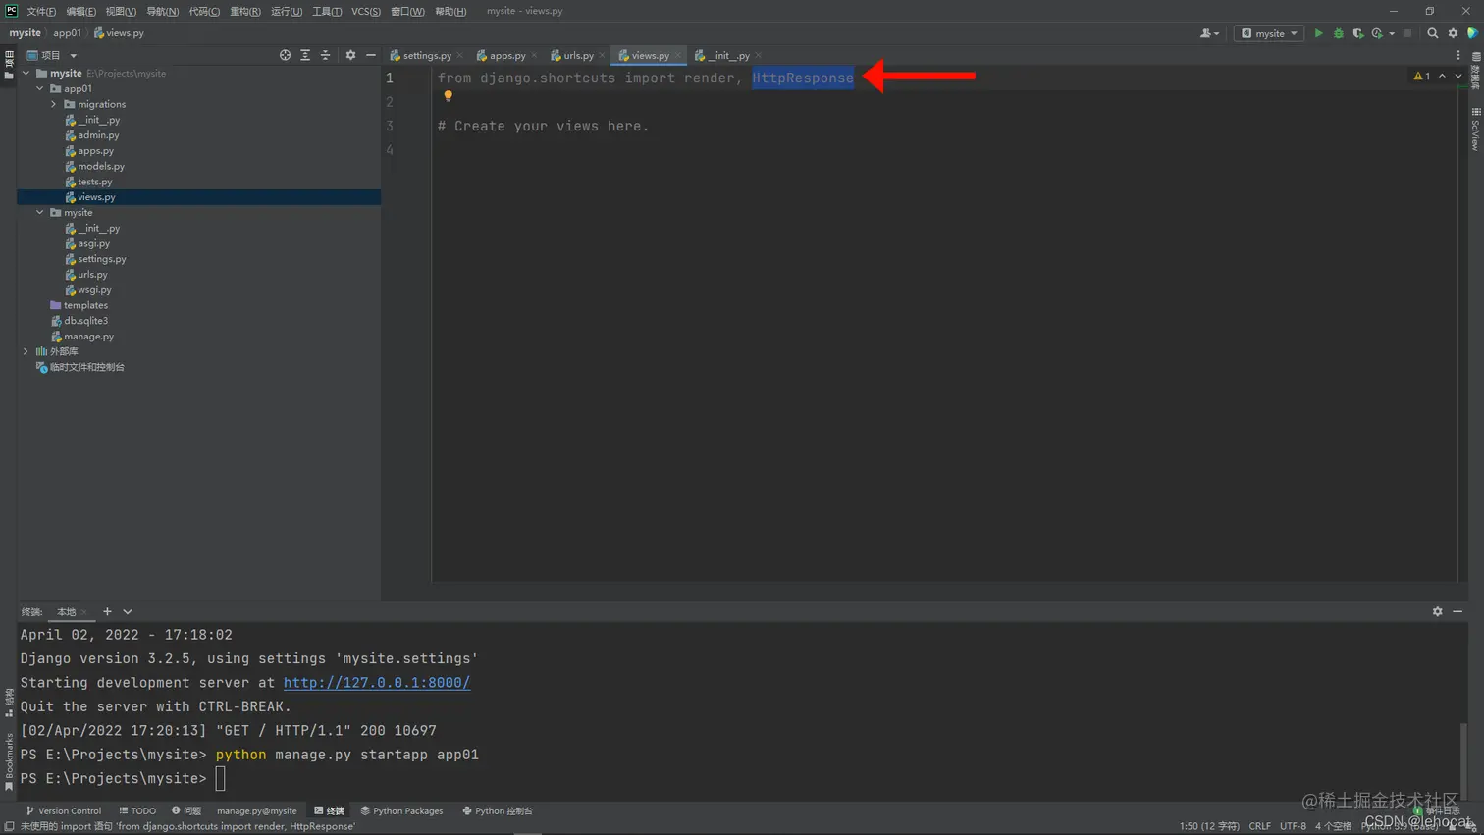
Task: Open terminal panel settings gear
Action: 1438,611
